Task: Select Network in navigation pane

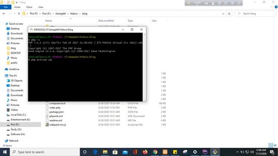Action: pyautogui.click(x=12, y=140)
